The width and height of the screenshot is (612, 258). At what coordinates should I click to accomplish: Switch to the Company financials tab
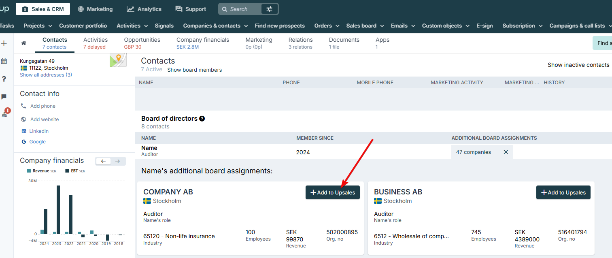click(203, 43)
